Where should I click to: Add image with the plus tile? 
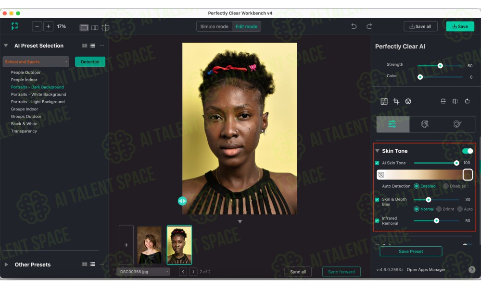tap(126, 245)
